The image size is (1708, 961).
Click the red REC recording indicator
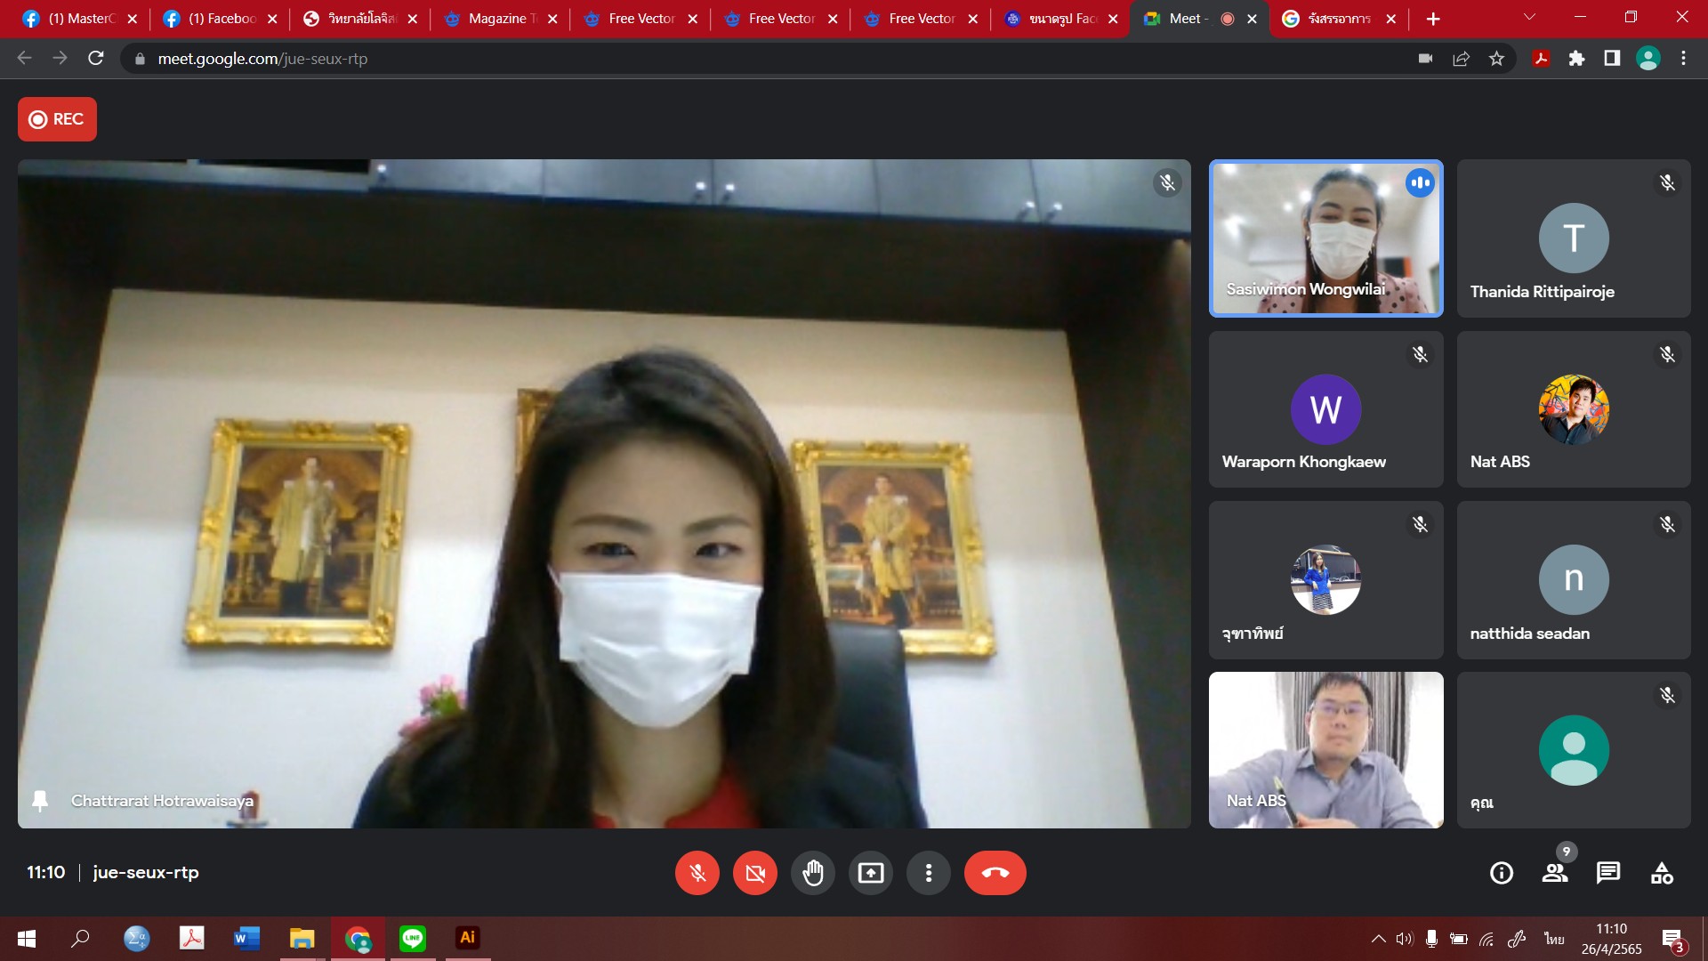(57, 119)
